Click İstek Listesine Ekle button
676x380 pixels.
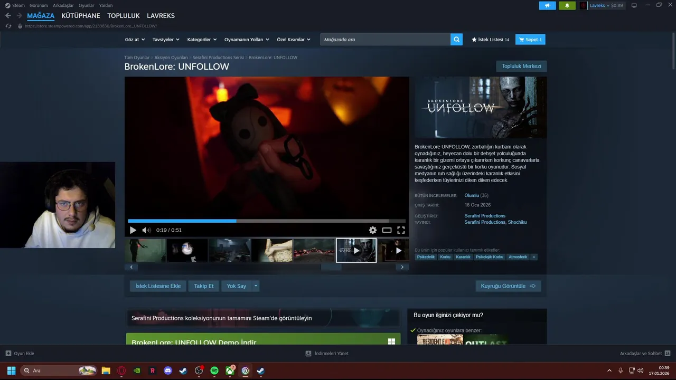pyautogui.click(x=158, y=286)
